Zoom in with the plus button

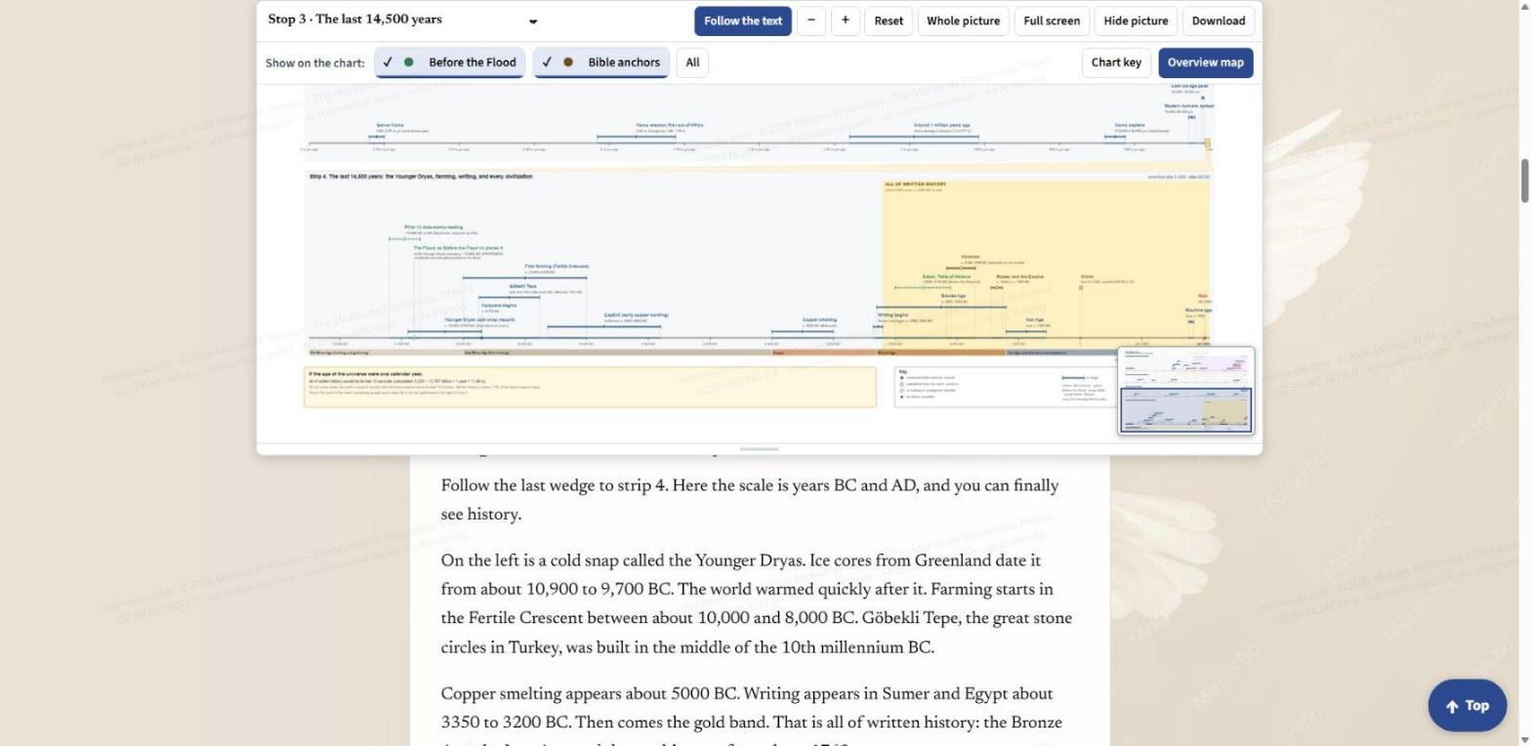pos(846,21)
